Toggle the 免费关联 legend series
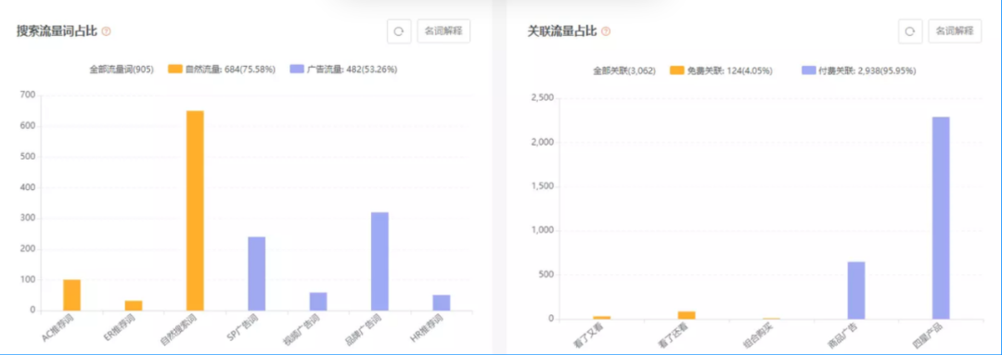The height and width of the screenshot is (355, 1002). point(721,70)
